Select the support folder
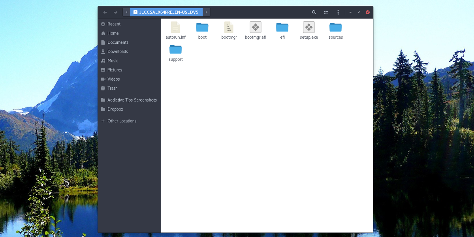The height and width of the screenshot is (237, 474). pyautogui.click(x=175, y=49)
